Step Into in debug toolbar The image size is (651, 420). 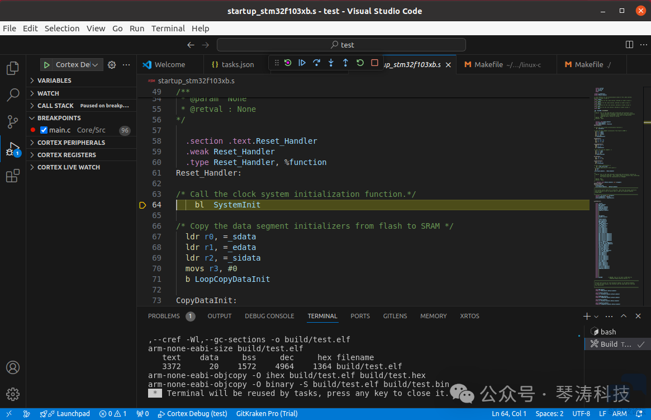pyautogui.click(x=331, y=63)
